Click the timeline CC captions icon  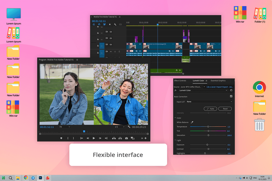[x=120, y=25]
